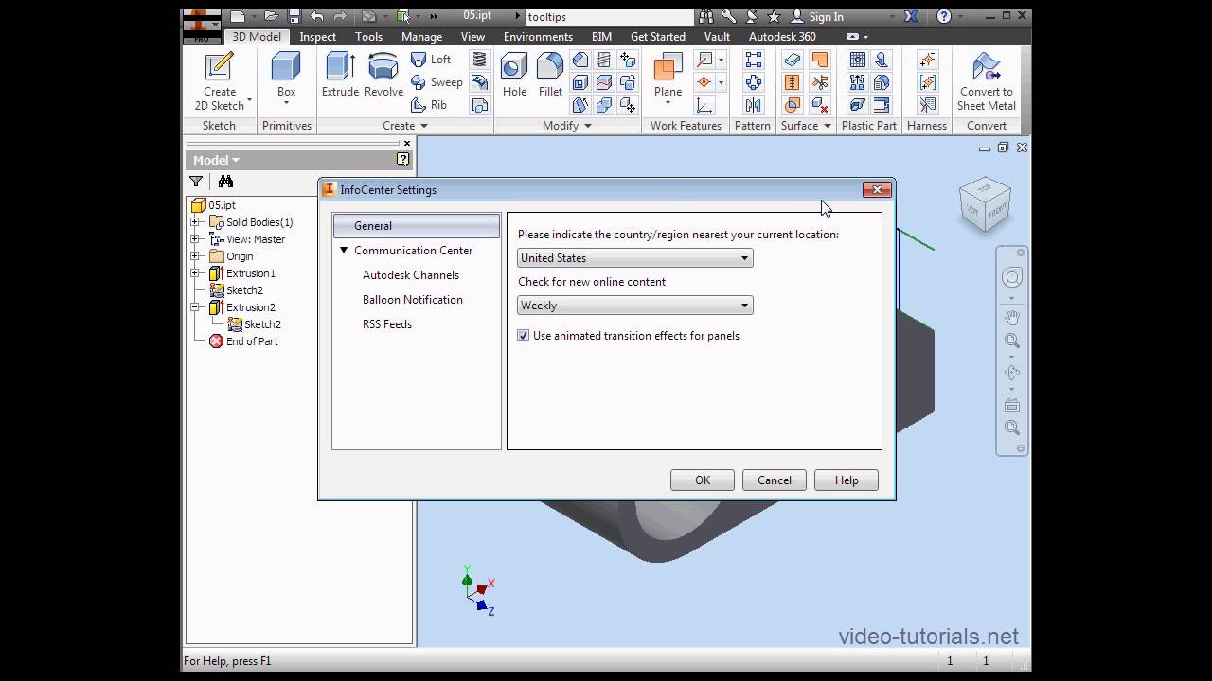The height and width of the screenshot is (681, 1212).
Task: Click the filter funnel icon in Model browser
Action: [196, 182]
